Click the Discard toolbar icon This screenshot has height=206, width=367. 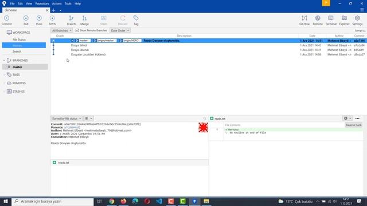pos(123,21)
